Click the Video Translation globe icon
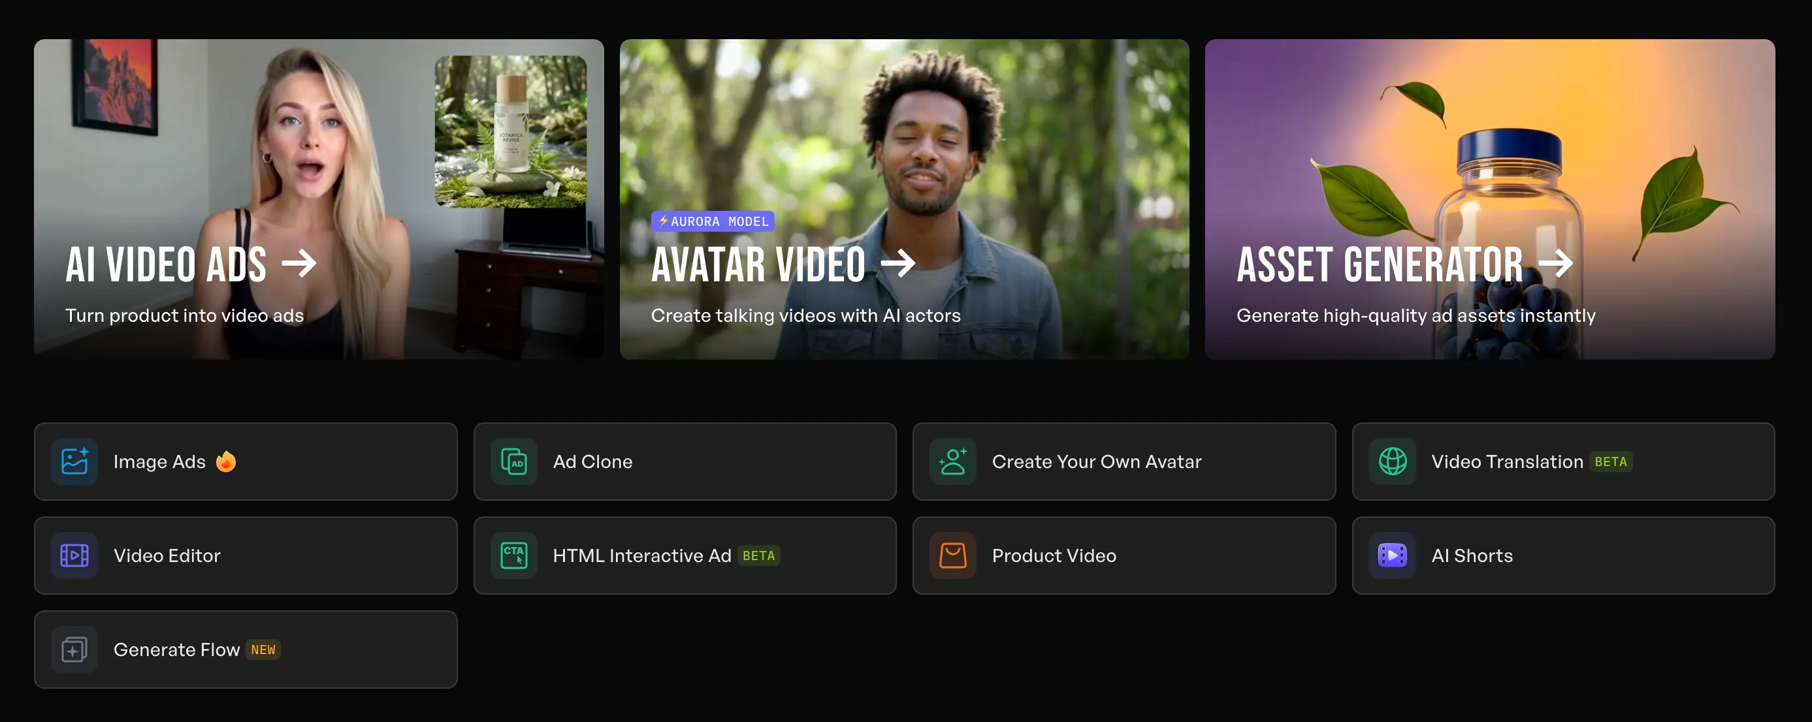The image size is (1812, 722). click(x=1392, y=461)
